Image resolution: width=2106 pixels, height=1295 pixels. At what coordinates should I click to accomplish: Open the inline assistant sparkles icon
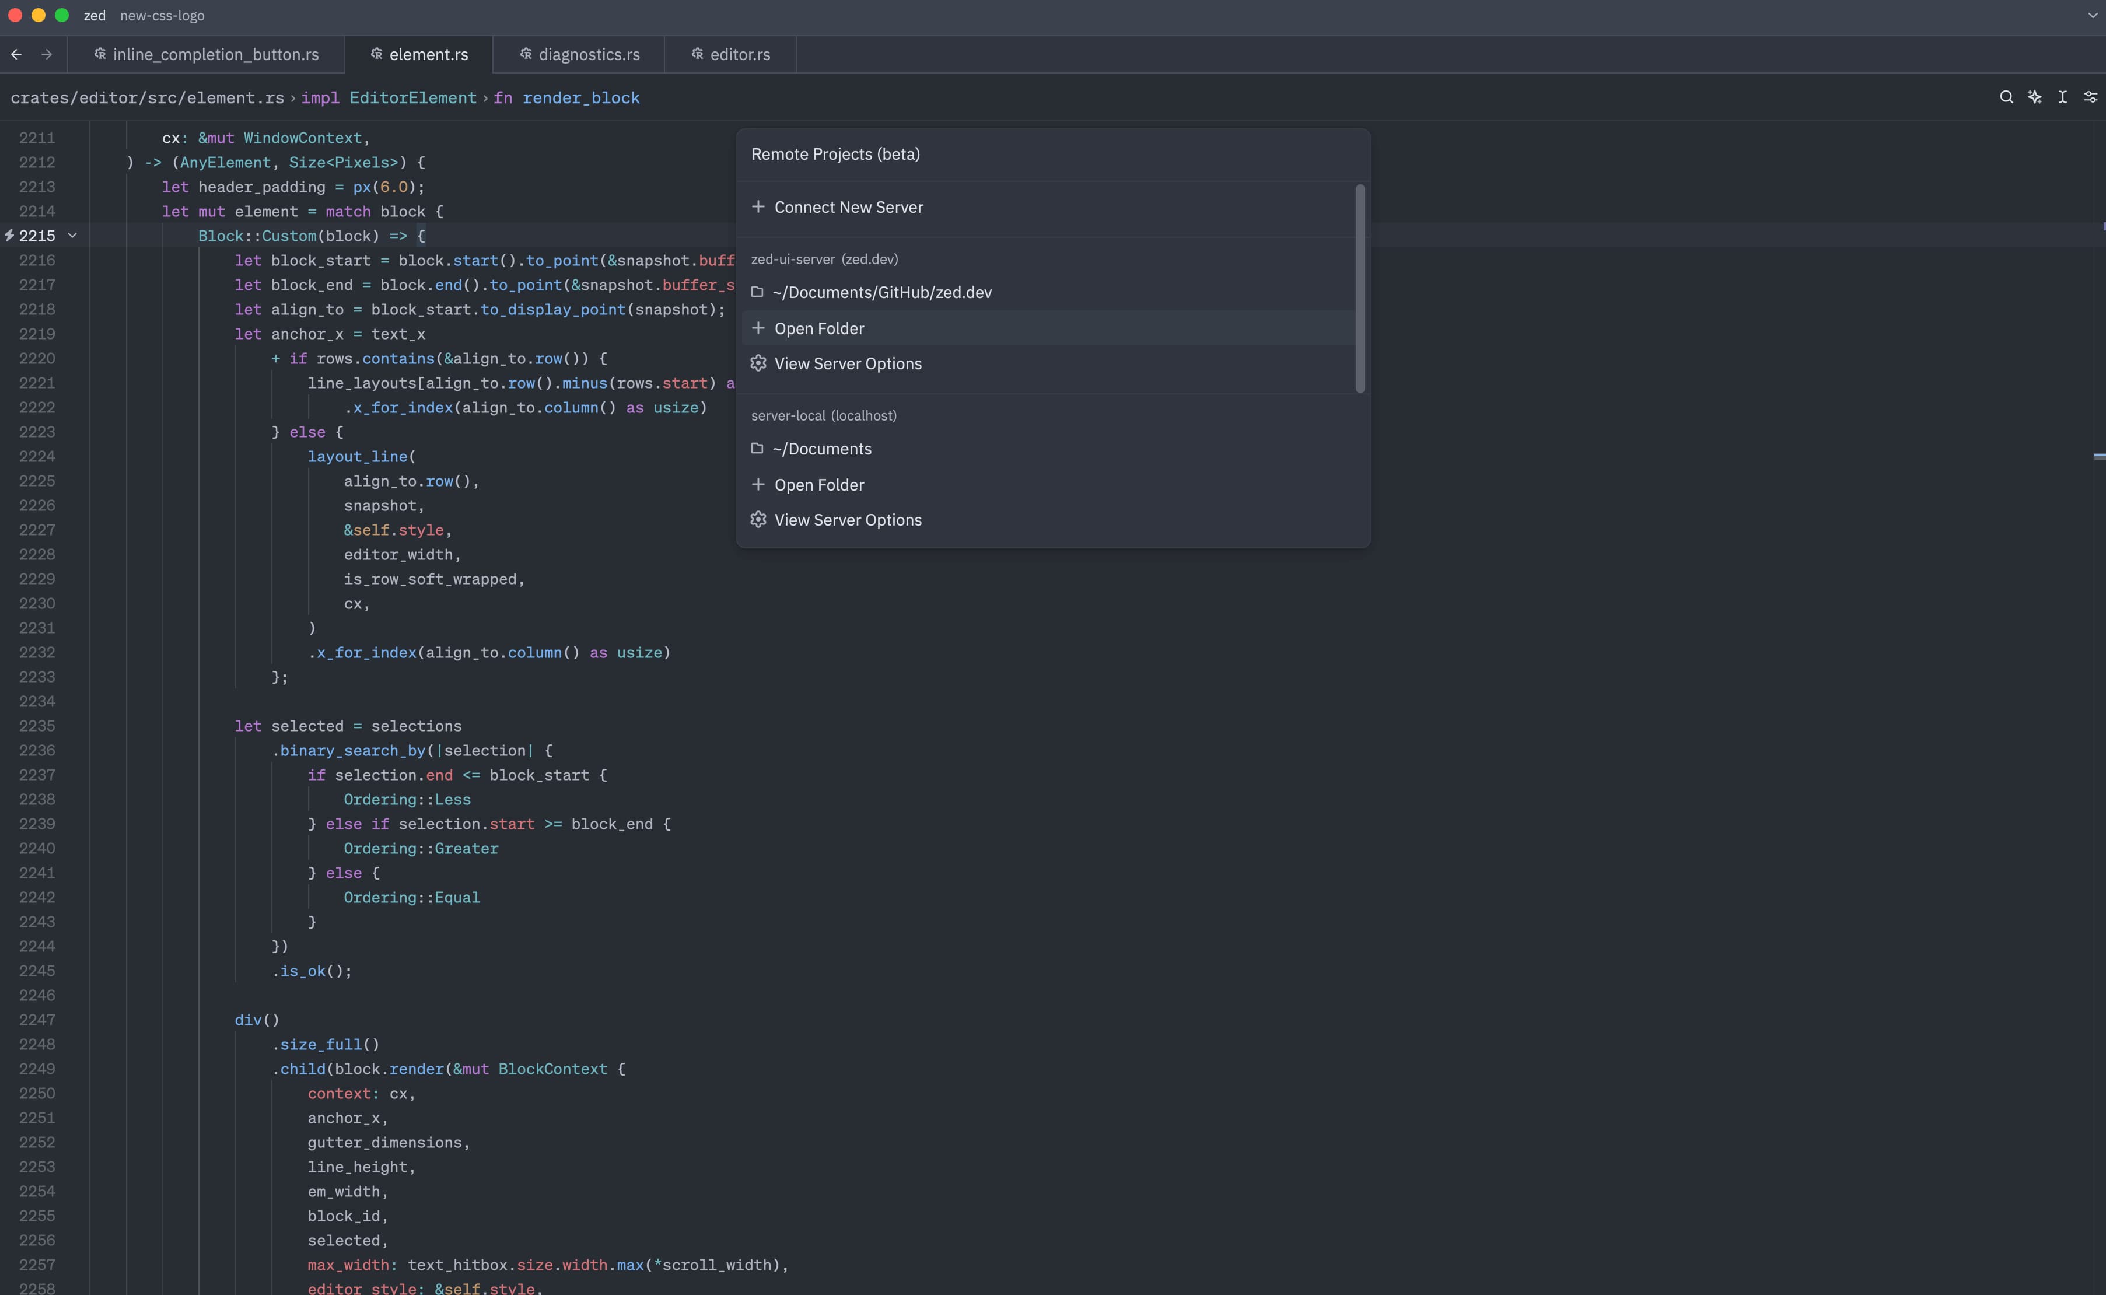click(x=2036, y=97)
